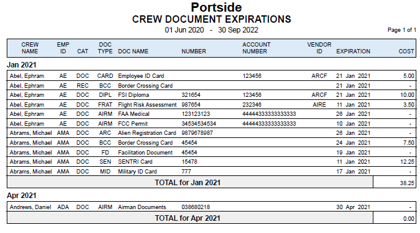420x233 pixels.
Task: Select the Employee ID Card row
Action: pos(212,76)
